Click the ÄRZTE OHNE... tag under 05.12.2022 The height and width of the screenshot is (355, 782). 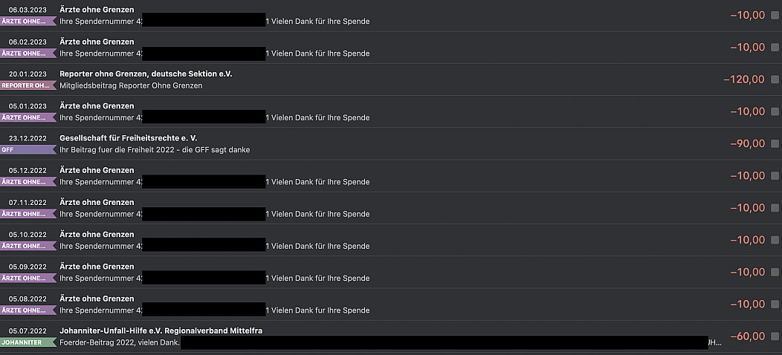(x=27, y=182)
